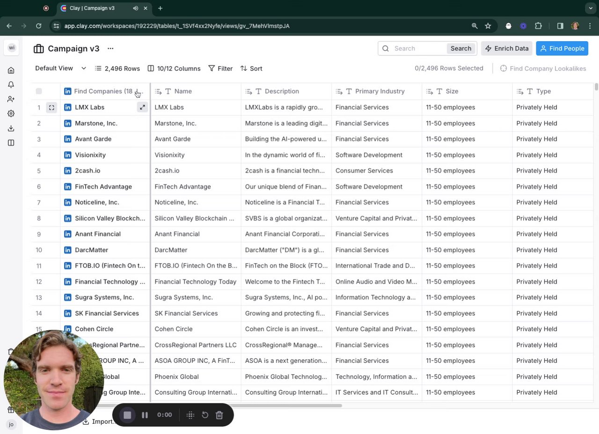Bookmark this page with the star icon

[x=488, y=26]
